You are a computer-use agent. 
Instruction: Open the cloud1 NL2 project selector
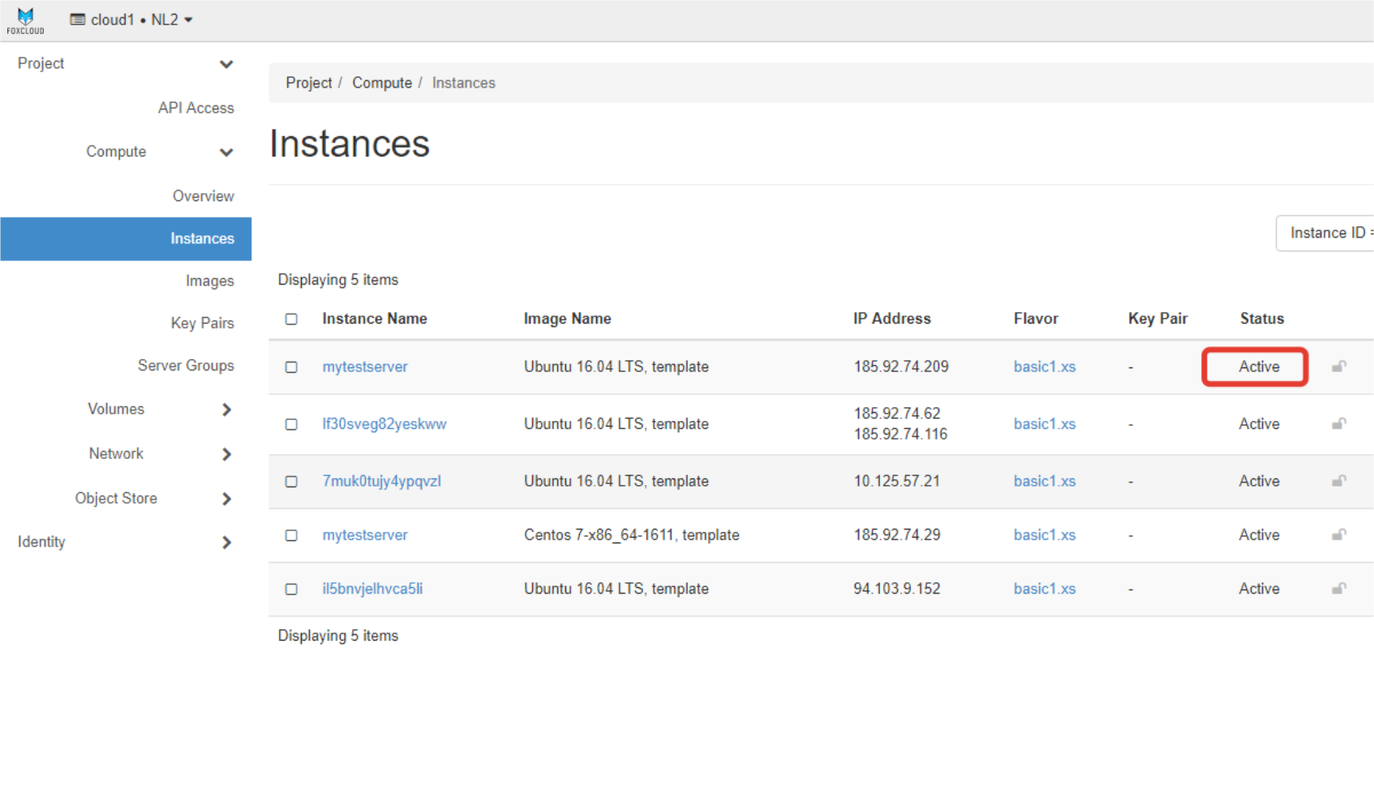[x=131, y=19]
